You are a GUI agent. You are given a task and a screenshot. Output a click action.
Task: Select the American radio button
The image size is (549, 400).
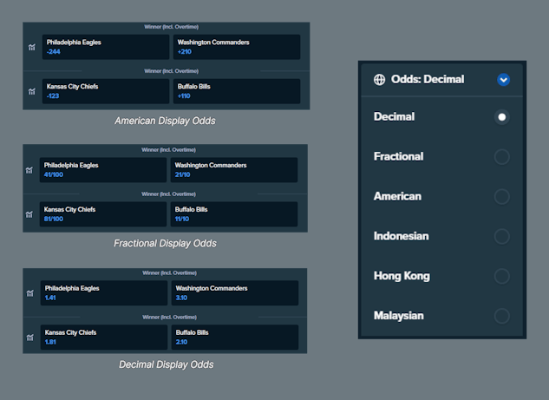click(501, 197)
